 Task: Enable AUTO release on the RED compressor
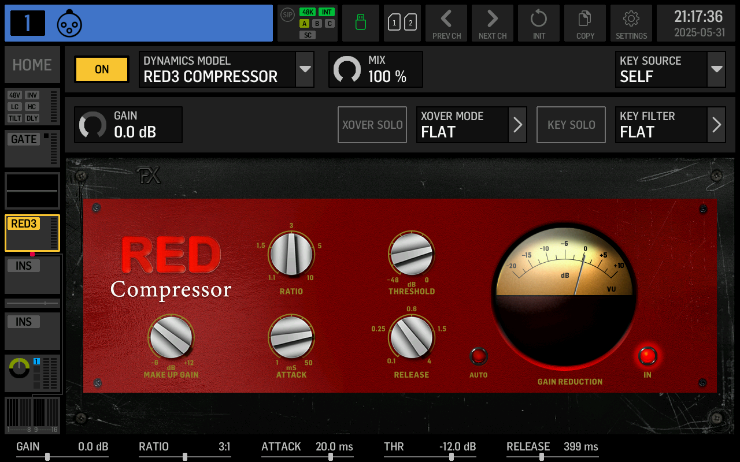(x=479, y=356)
